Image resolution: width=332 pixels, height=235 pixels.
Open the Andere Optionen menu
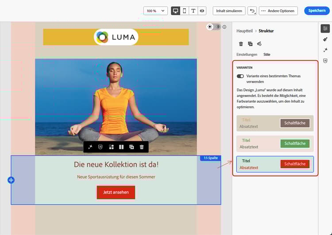(278, 11)
